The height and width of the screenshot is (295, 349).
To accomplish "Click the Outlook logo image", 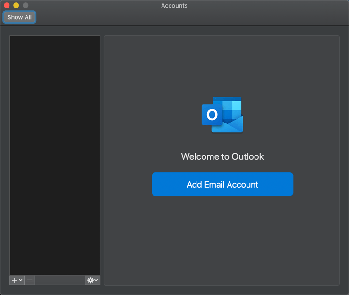I will coord(222,115).
